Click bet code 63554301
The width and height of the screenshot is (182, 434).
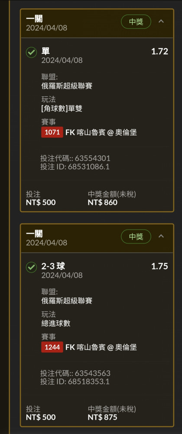click(x=93, y=158)
